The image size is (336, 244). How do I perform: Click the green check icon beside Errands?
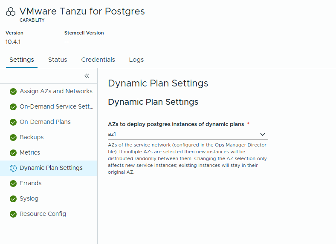tap(13, 184)
